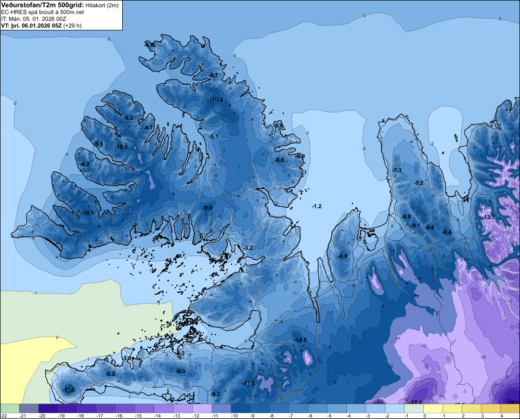This screenshot has width=520, height=419.
Task: Click the init time 'IT: Mán. 05. 01. 2026 00Z'
Action: (x=33, y=19)
